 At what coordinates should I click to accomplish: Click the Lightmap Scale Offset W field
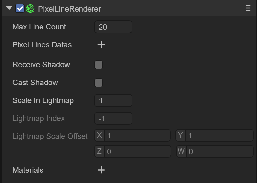(219, 151)
